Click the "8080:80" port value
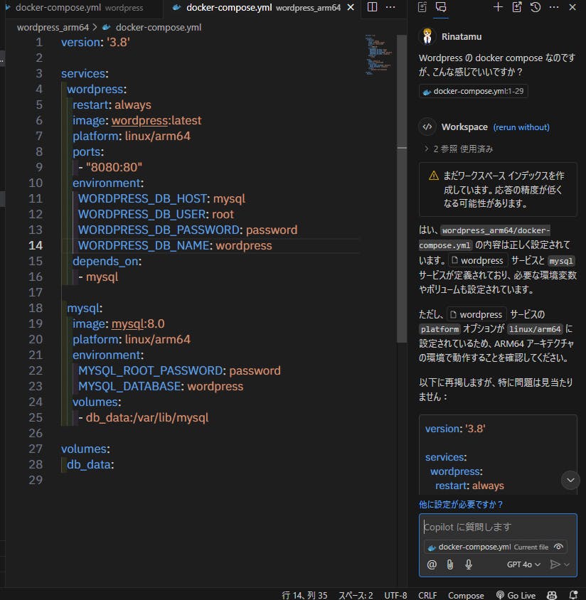Image resolution: width=586 pixels, height=600 pixels. coord(114,167)
